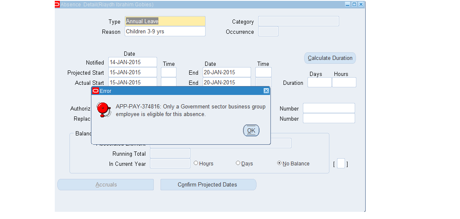Click the Accruals button

[106, 185]
